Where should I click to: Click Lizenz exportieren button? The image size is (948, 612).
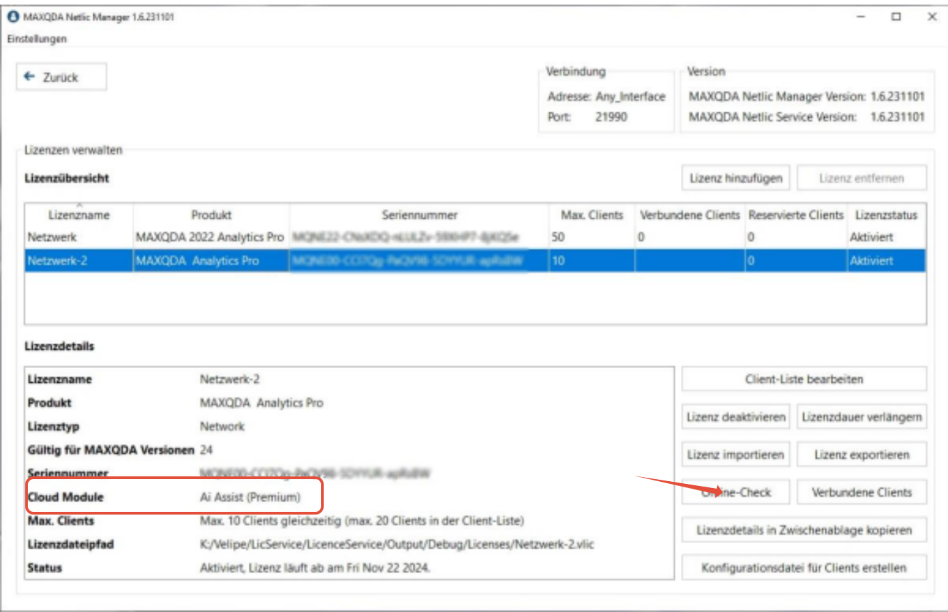(862, 455)
